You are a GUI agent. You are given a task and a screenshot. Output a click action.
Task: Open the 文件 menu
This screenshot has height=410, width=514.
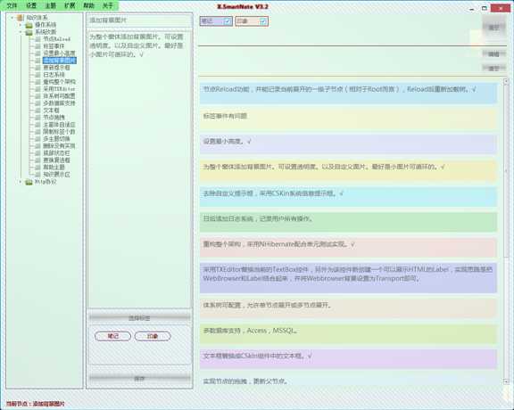(x=12, y=5)
